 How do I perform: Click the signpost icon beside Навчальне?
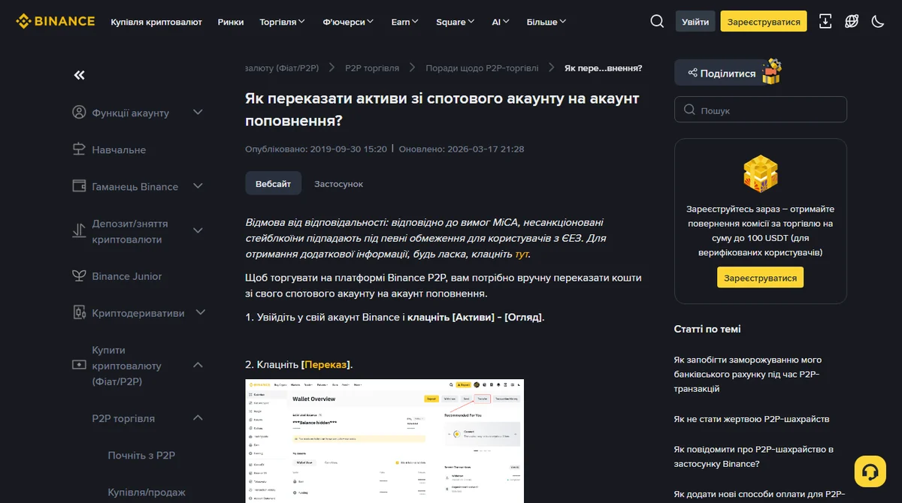point(79,149)
